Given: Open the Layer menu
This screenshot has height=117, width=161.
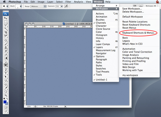Looking at the screenshot, I should point(50,2).
